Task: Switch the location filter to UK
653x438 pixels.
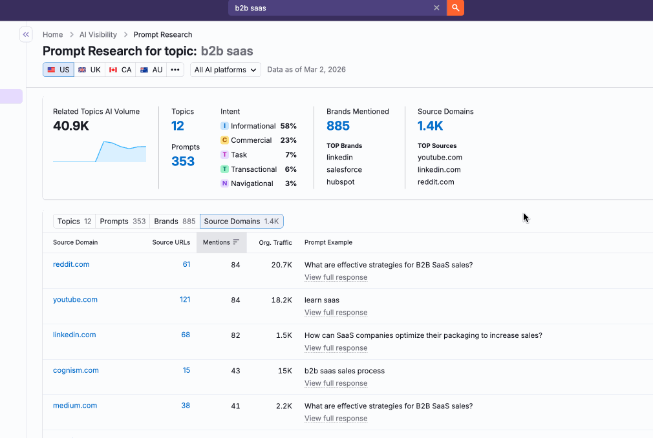Action: (x=90, y=69)
